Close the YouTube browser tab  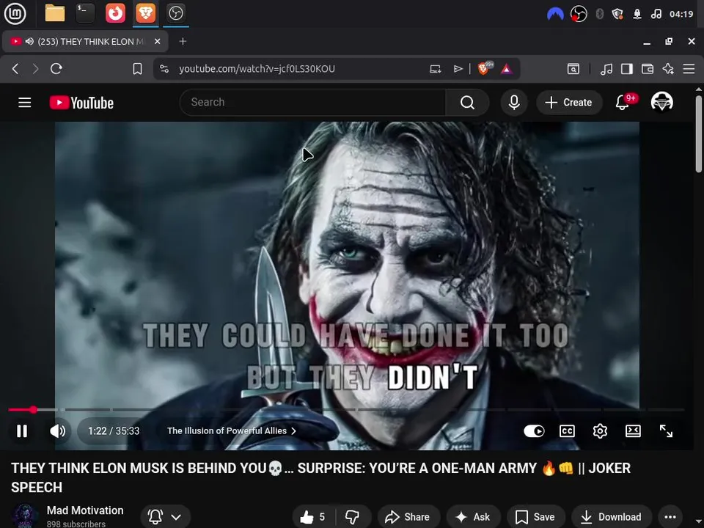[157, 41]
